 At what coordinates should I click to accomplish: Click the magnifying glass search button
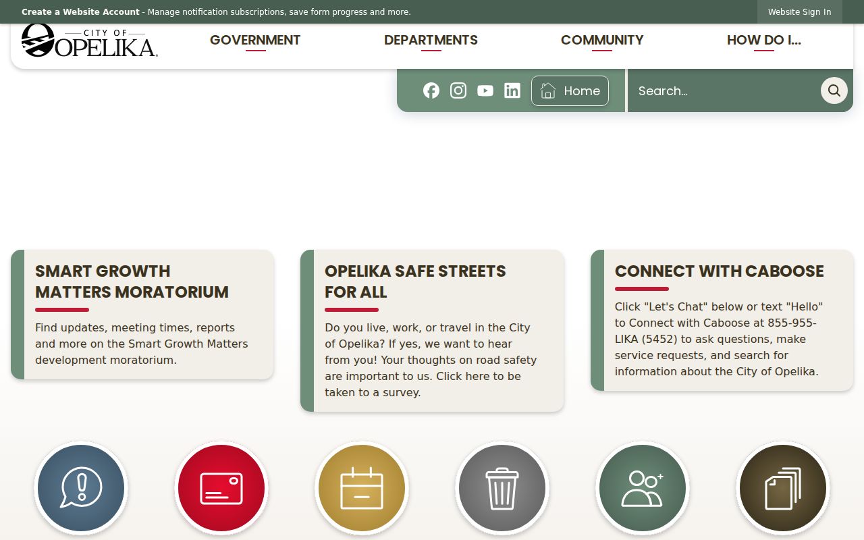(834, 90)
